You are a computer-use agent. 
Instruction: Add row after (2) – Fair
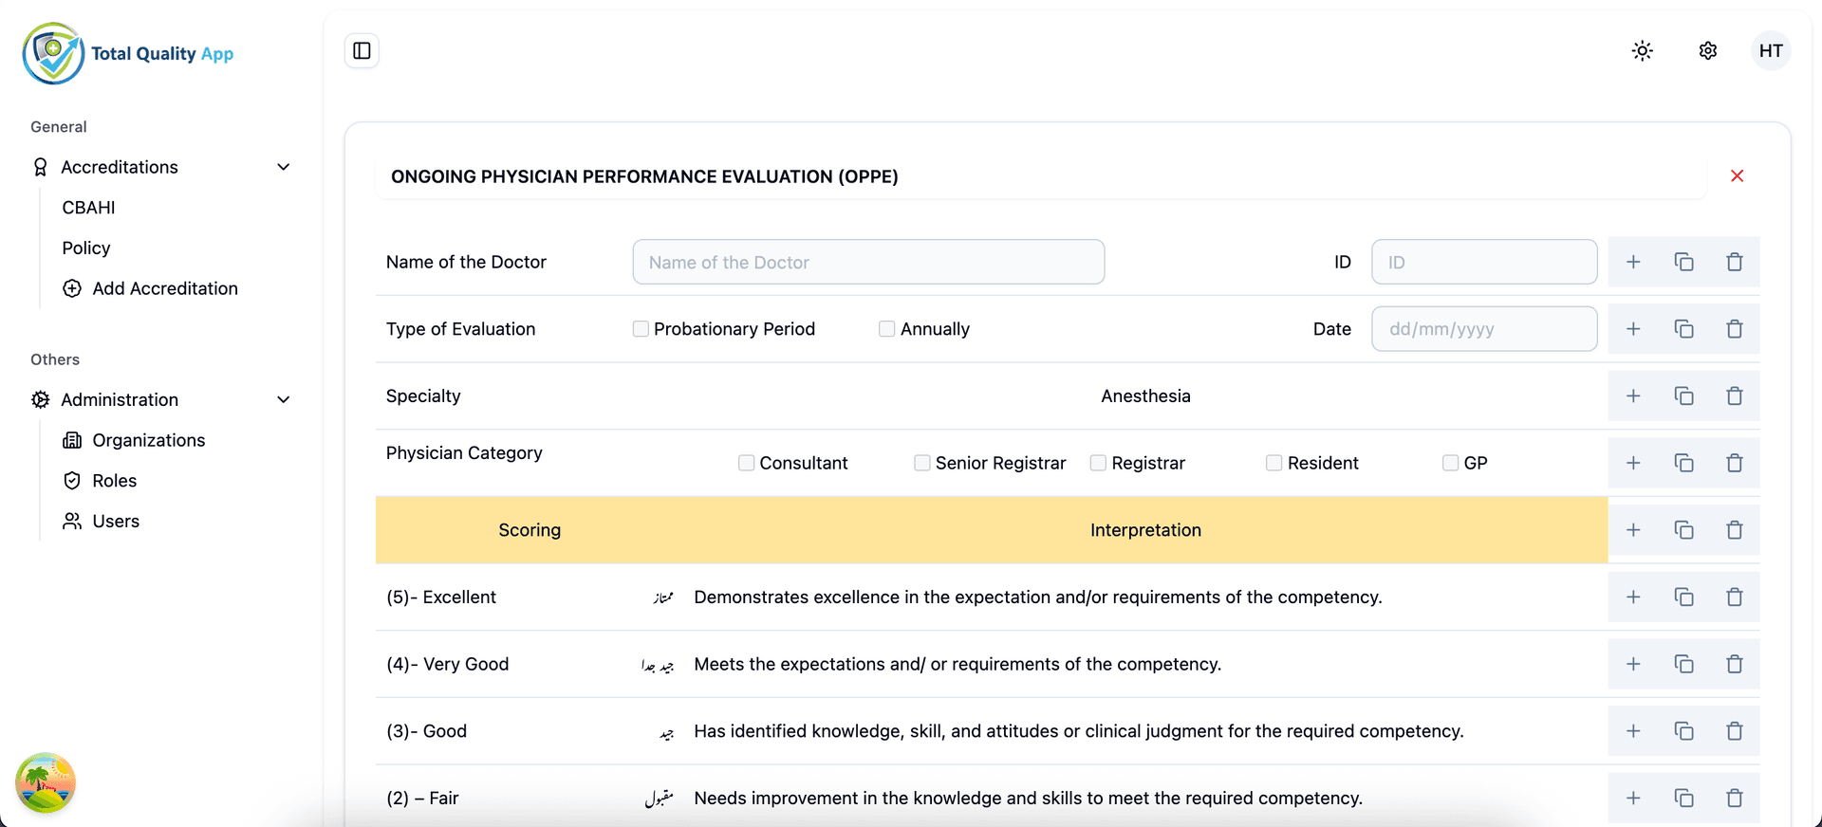click(x=1633, y=798)
